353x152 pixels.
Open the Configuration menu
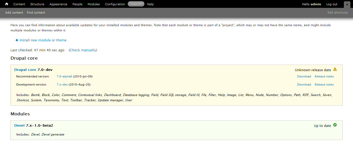click(115, 4)
